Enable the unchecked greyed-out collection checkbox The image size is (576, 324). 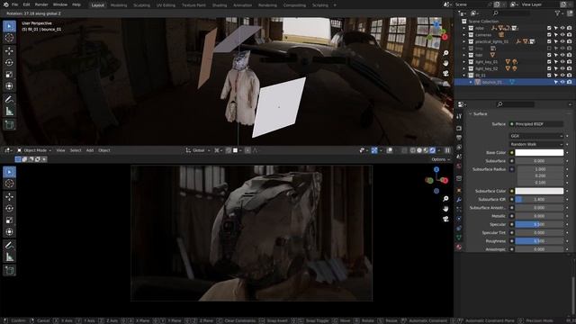pos(549,49)
